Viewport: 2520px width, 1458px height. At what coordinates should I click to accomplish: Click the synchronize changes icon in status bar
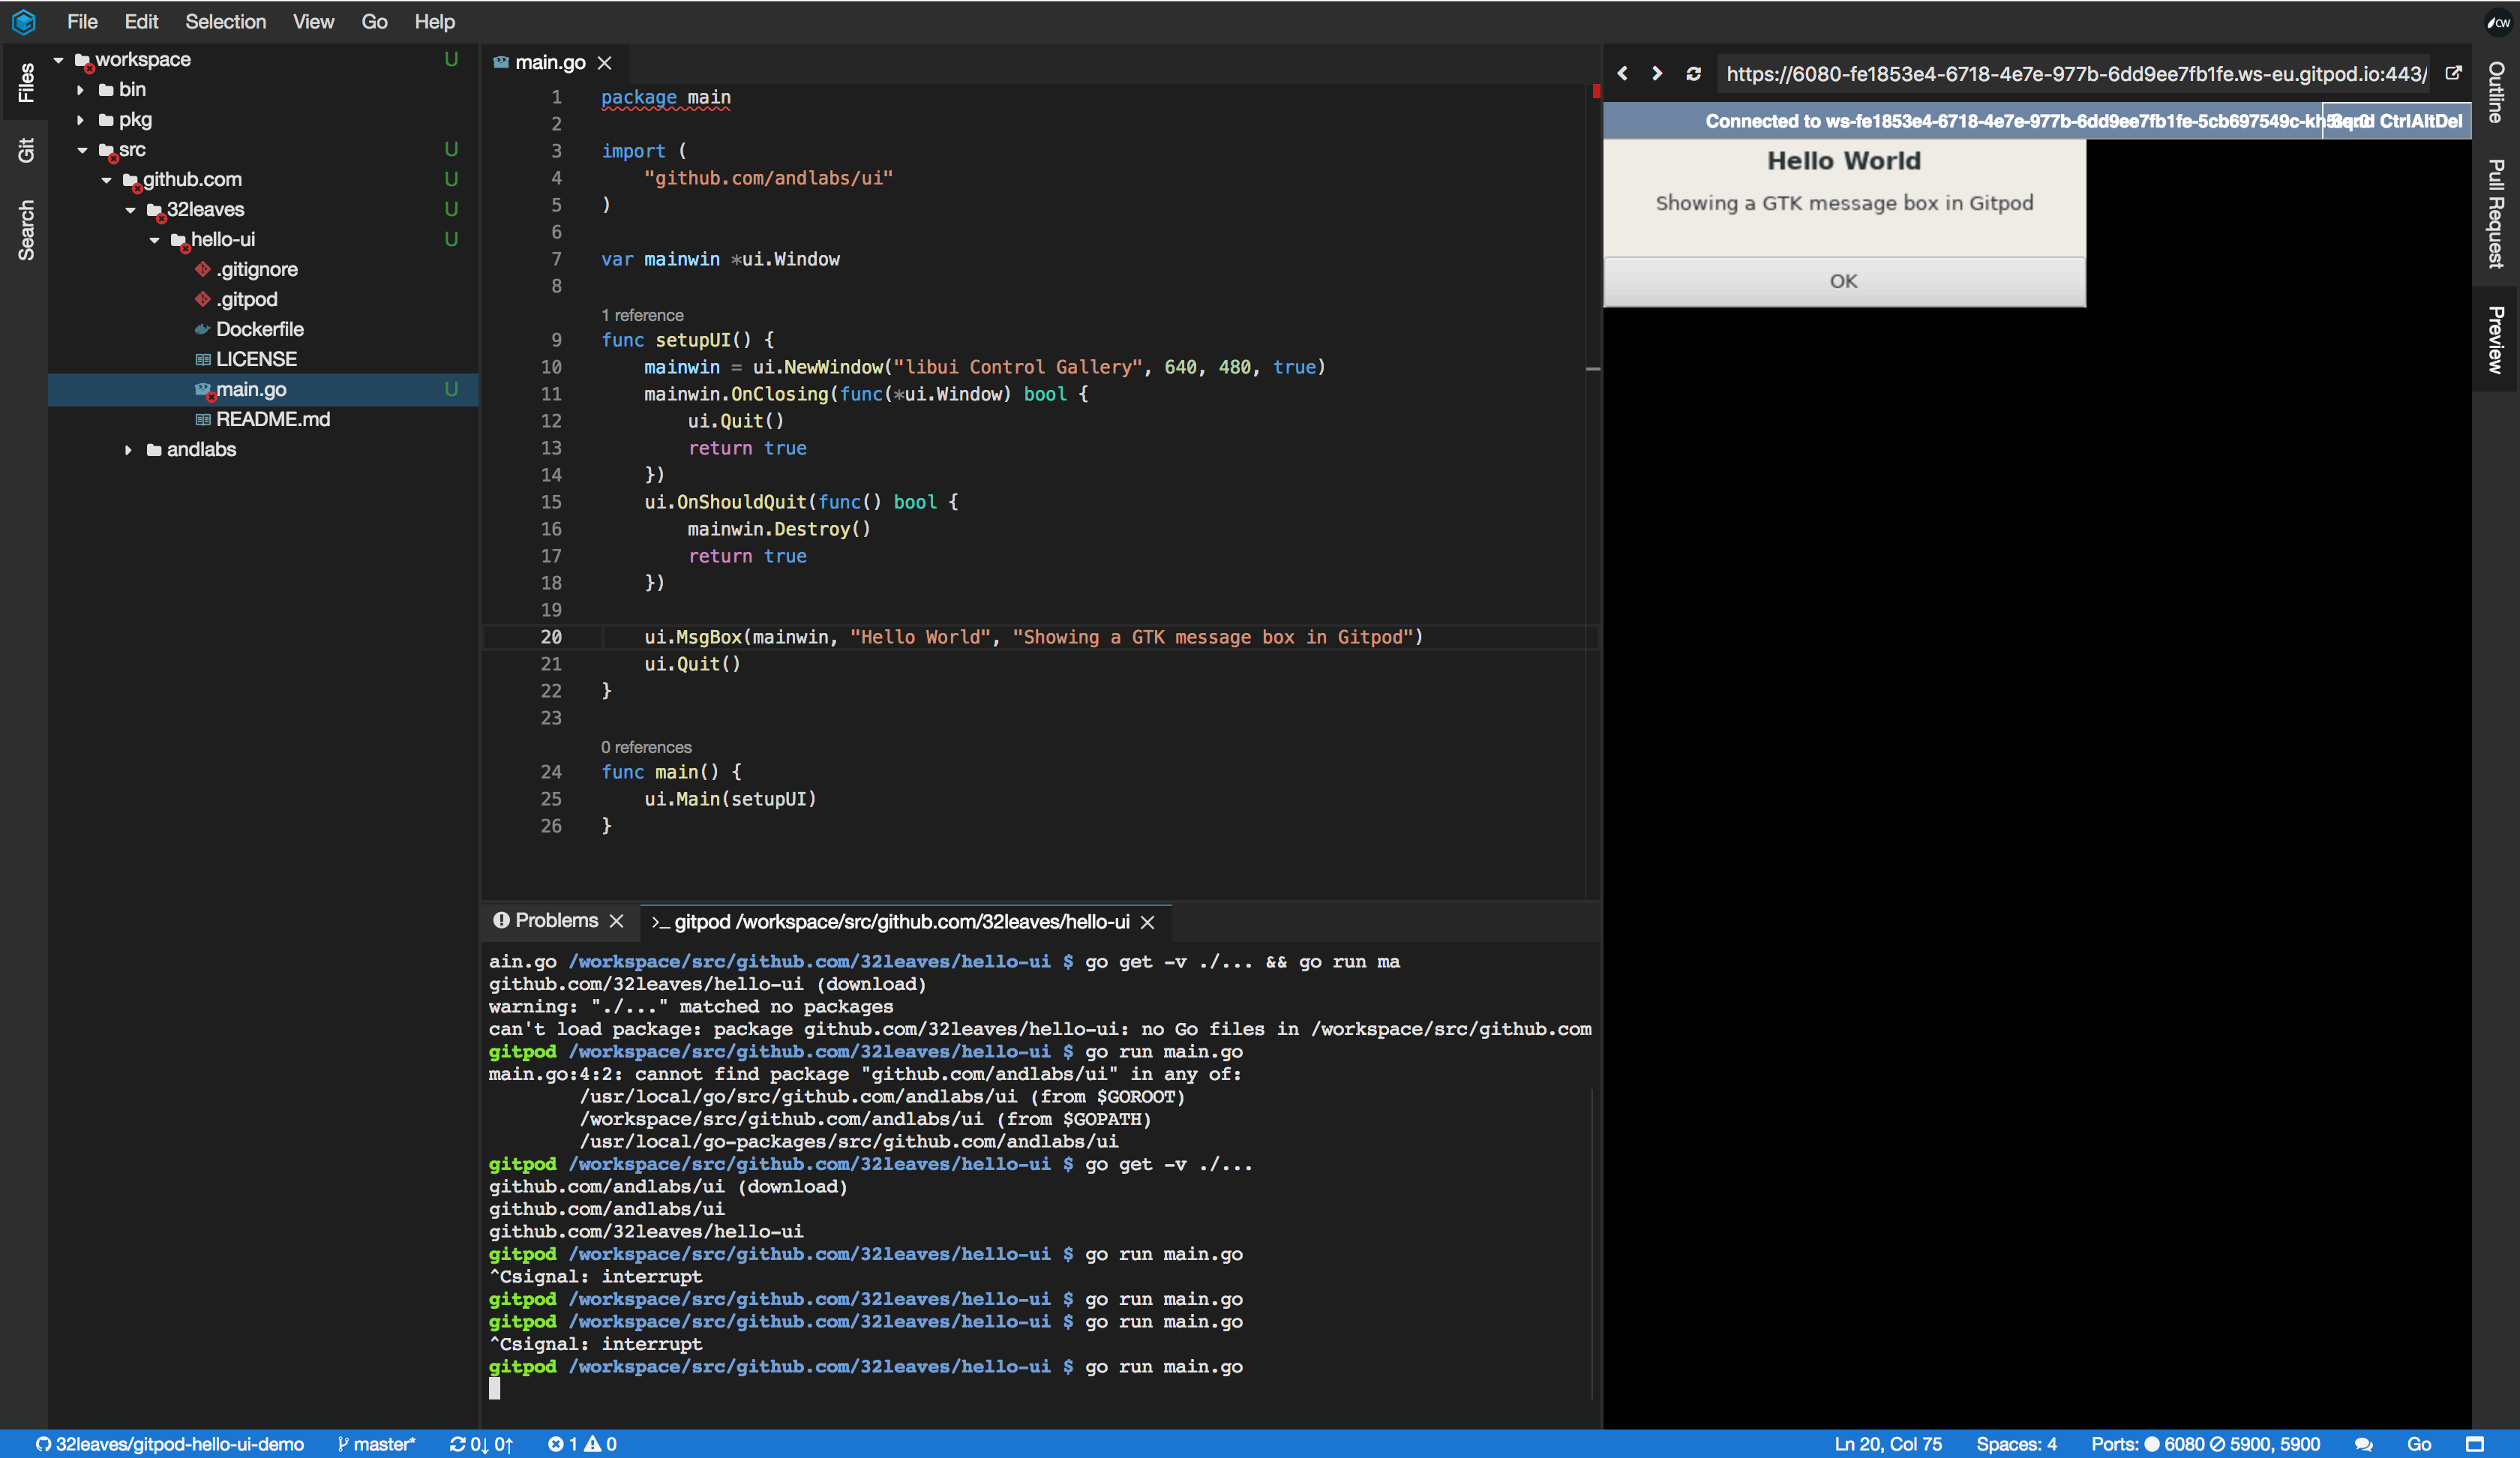pos(458,1444)
